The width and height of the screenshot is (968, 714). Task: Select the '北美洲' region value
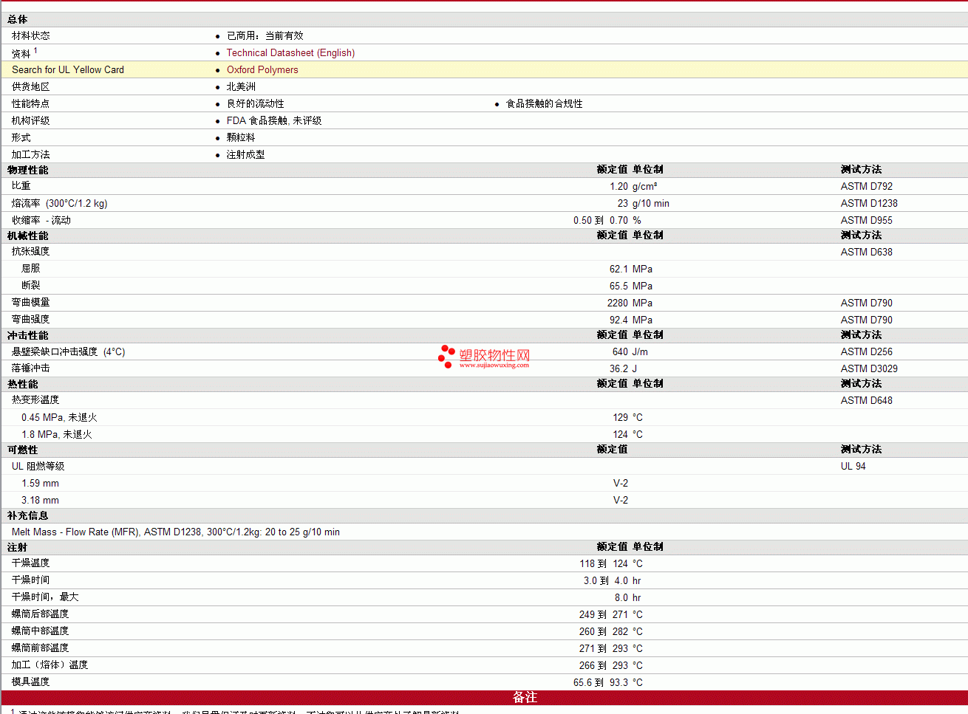(241, 87)
